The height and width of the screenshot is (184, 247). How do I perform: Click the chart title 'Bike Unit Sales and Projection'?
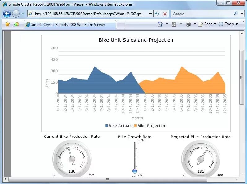[136, 40]
